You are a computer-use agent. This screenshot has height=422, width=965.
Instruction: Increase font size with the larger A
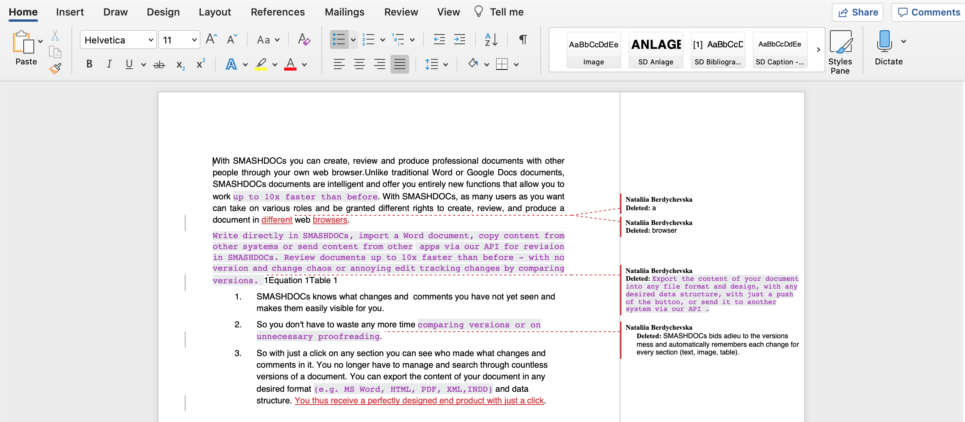point(211,39)
